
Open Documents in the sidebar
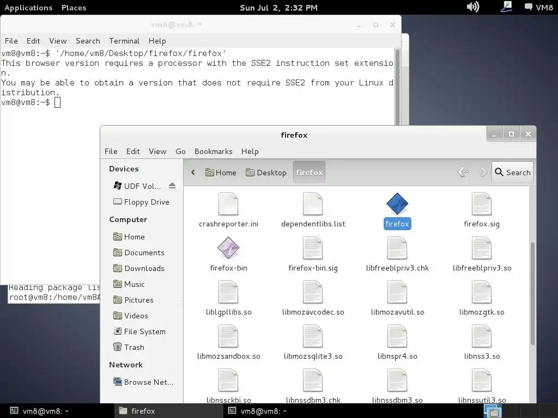139,253
